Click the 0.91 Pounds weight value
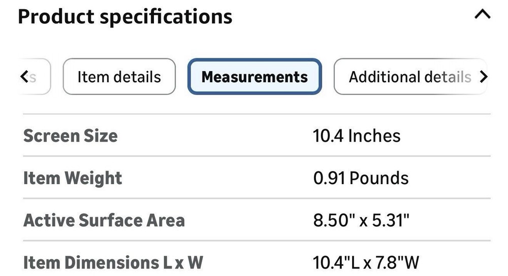Image resolution: width=508 pixels, height=276 pixels. click(x=361, y=178)
